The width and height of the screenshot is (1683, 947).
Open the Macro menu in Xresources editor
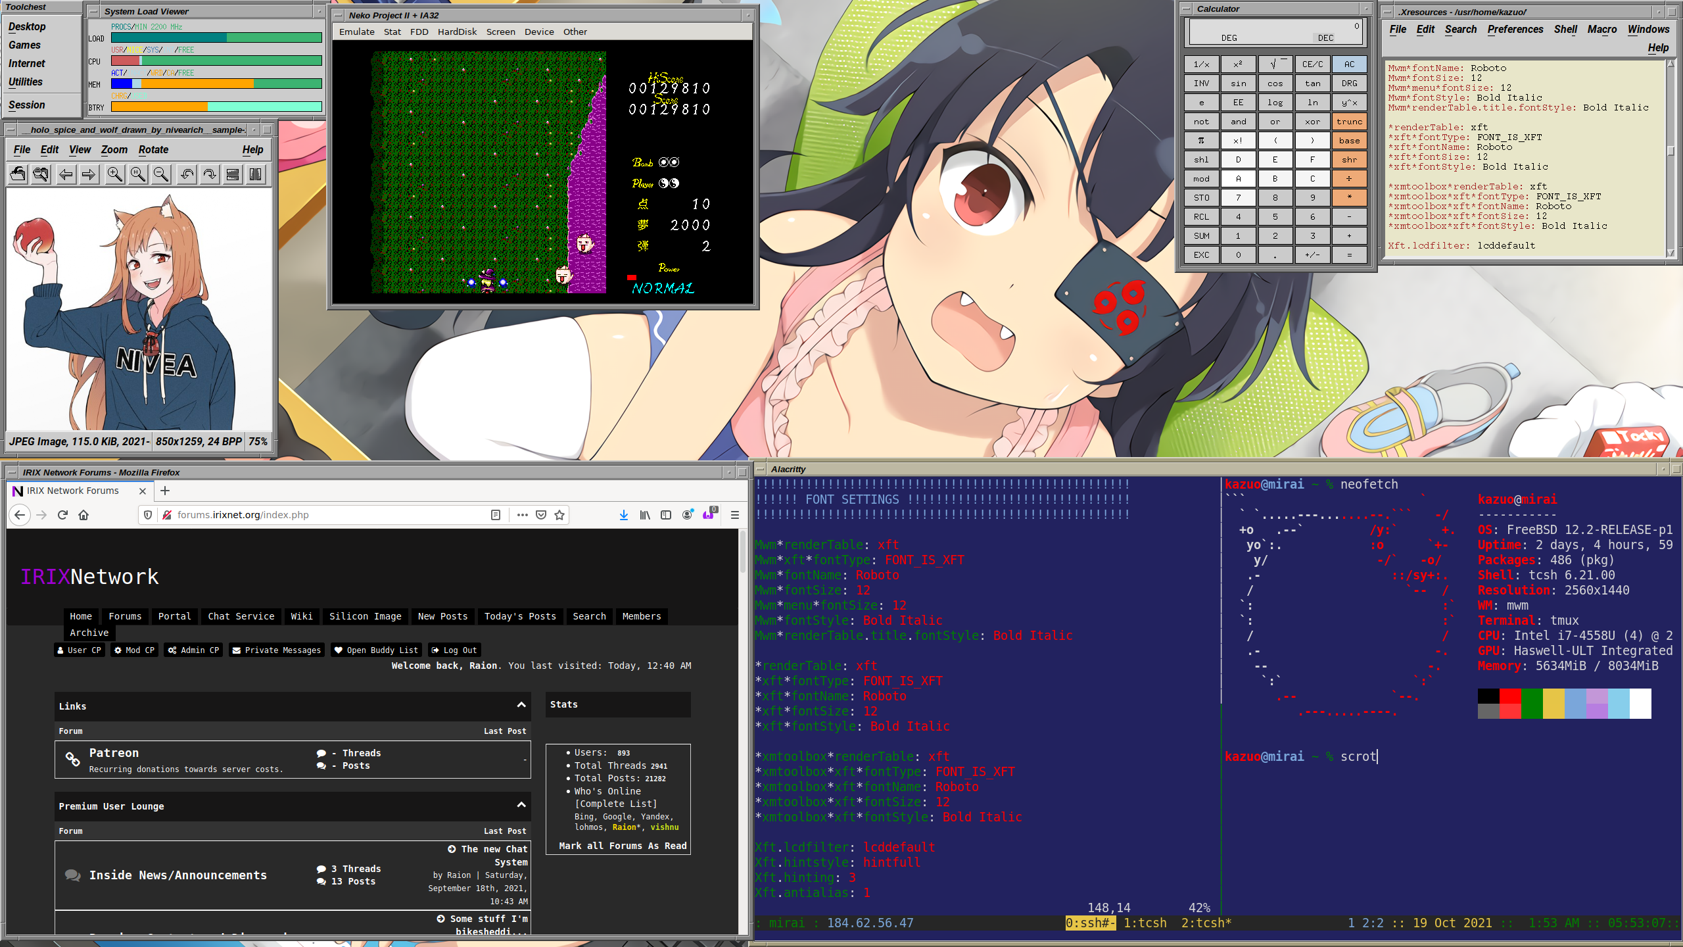1601,29
